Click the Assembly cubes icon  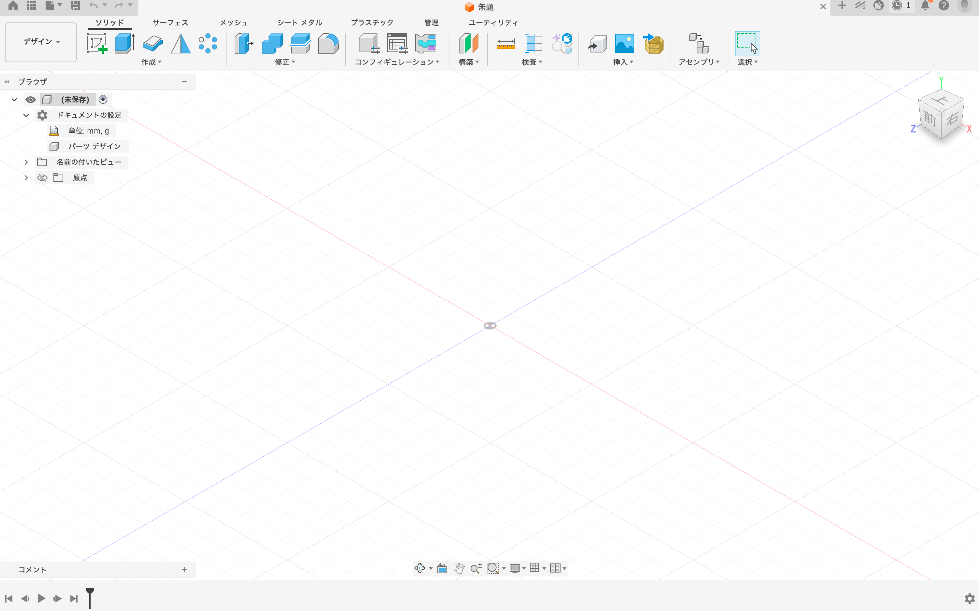(699, 44)
